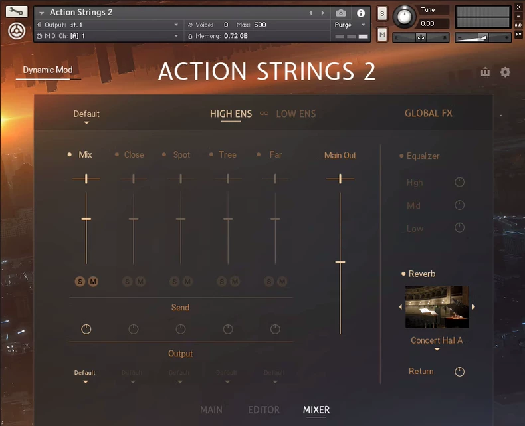Enable the Spot microphone channel
The width and height of the screenshot is (525, 426).
tap(164, 154)
